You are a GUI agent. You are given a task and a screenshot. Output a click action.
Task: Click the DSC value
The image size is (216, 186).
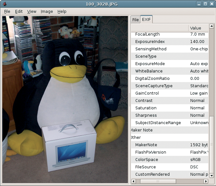point(194,167)
